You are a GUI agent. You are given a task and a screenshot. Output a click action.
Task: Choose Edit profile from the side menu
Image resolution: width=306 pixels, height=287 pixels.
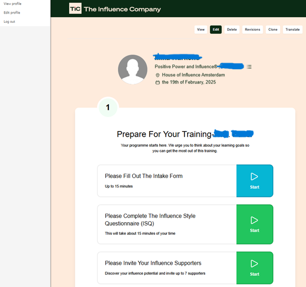point(12,12)
